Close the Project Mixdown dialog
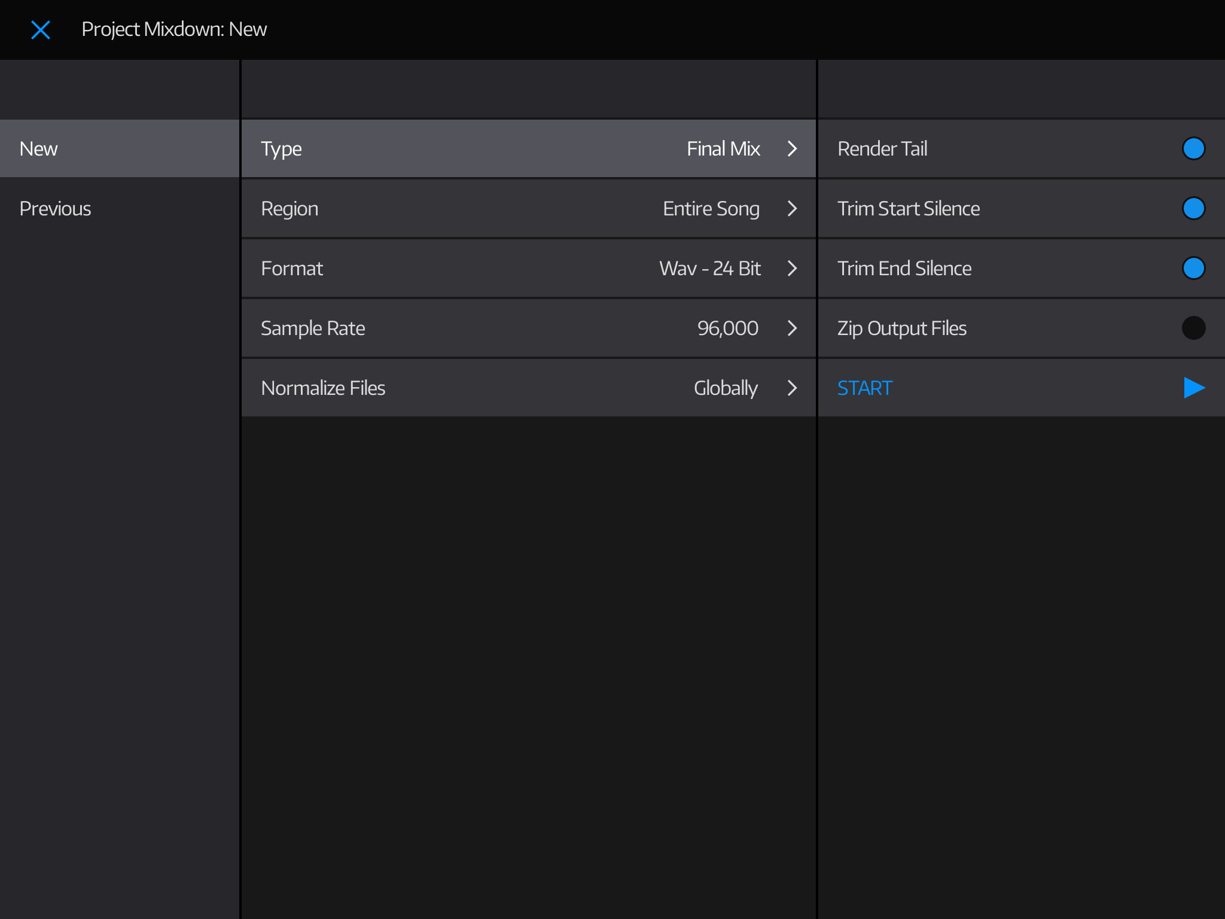The image size is (1225, 919). (41, 29)
